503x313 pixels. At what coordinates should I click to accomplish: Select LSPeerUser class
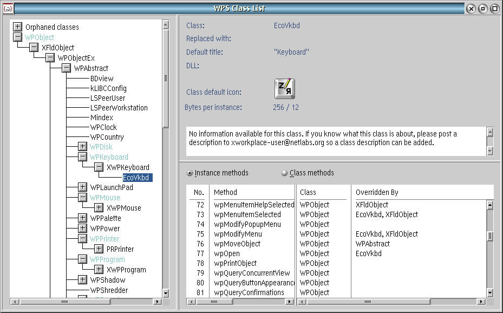coord(107,98)
